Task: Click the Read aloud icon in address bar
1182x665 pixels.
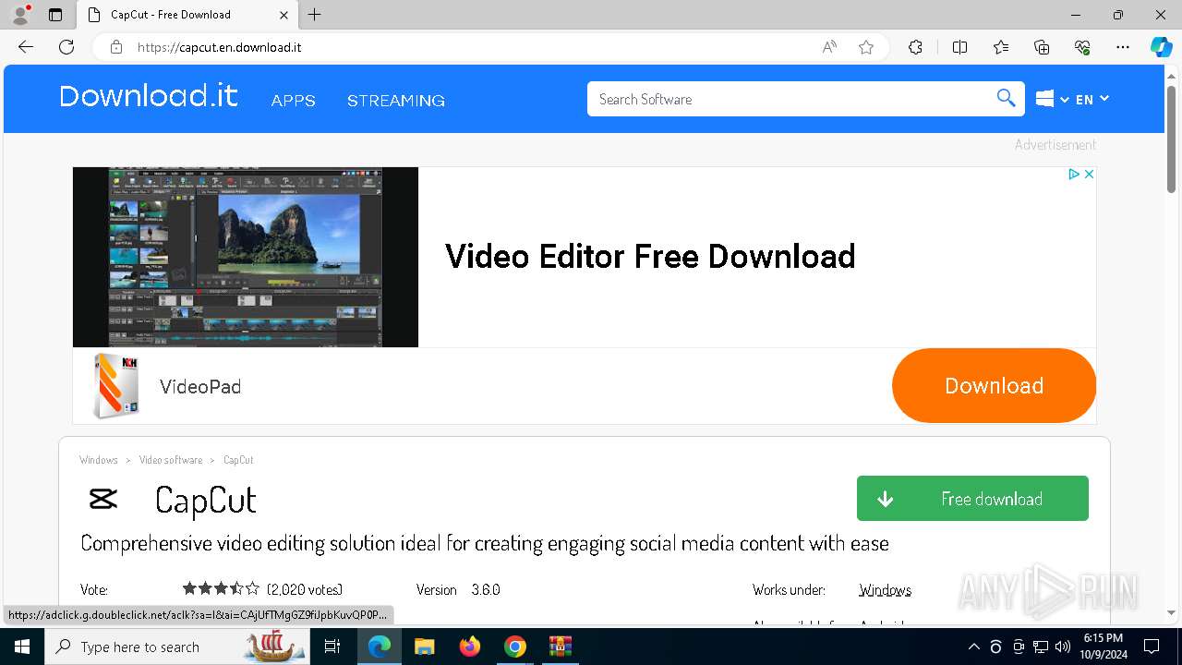Action: 829,47
